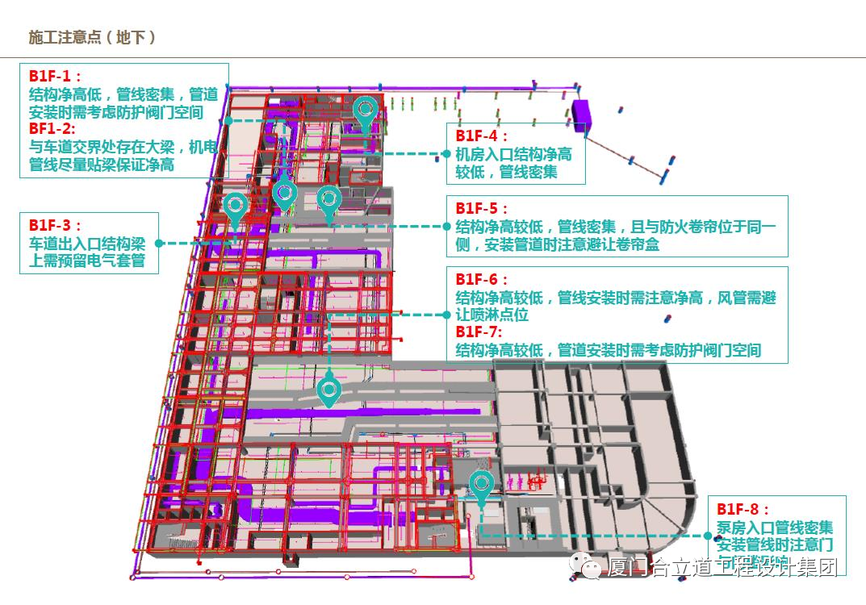The height and width of the screenshot is (605, 866).
Task: Select the location pin linked to B1F-5
Action: pos(328,199)
